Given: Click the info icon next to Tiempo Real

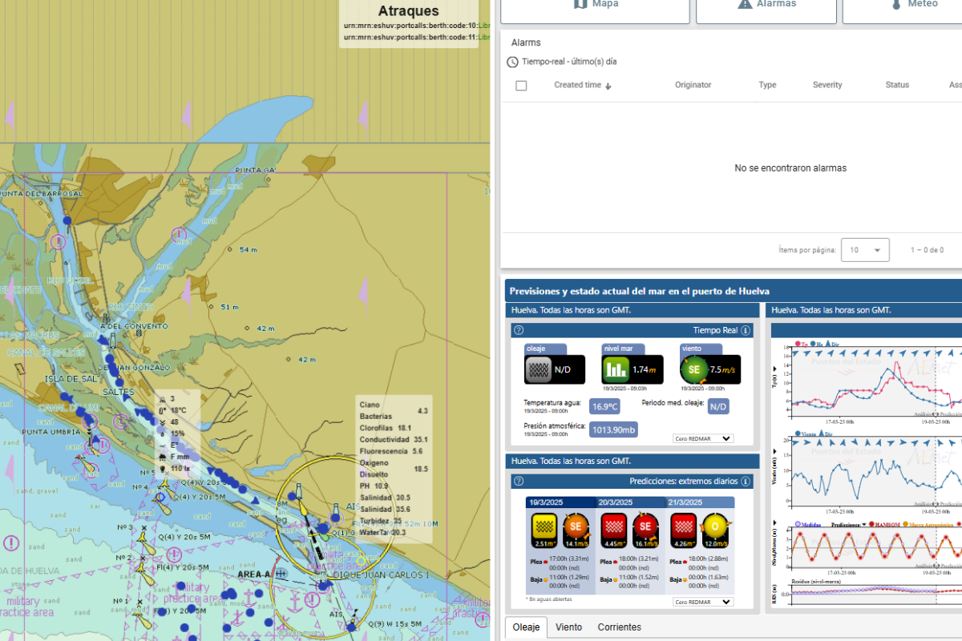Looking at the screenshot, I should [x=746, y=330].
